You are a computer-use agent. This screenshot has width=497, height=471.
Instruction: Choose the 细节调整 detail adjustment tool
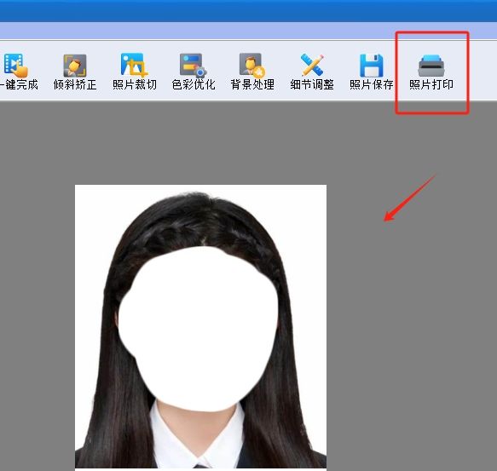[312, 72]
